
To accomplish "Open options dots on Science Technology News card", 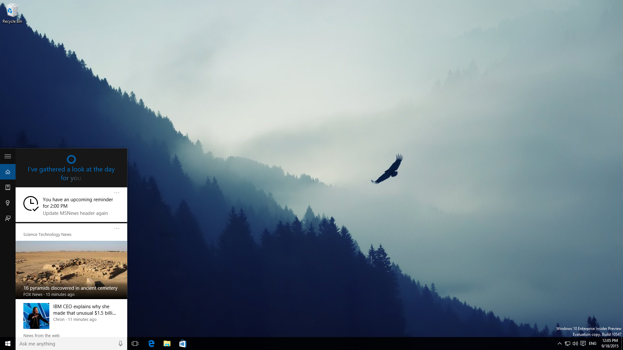I will (x=117, y=228).
